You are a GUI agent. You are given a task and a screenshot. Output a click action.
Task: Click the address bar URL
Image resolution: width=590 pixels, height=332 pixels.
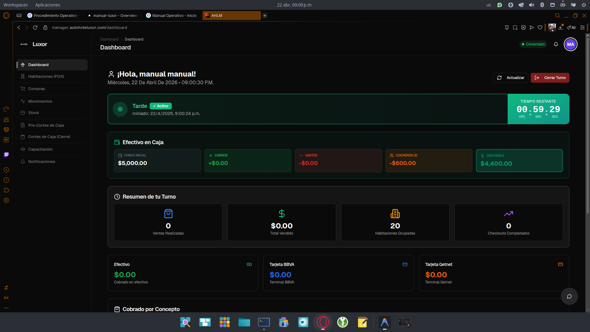click(x=89, y=28)
